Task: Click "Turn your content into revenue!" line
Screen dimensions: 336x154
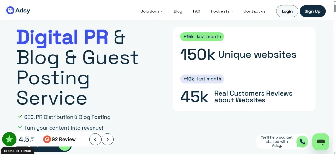Action: coord(64,128)
